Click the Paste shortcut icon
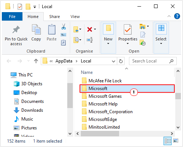 tap(64, 43)
